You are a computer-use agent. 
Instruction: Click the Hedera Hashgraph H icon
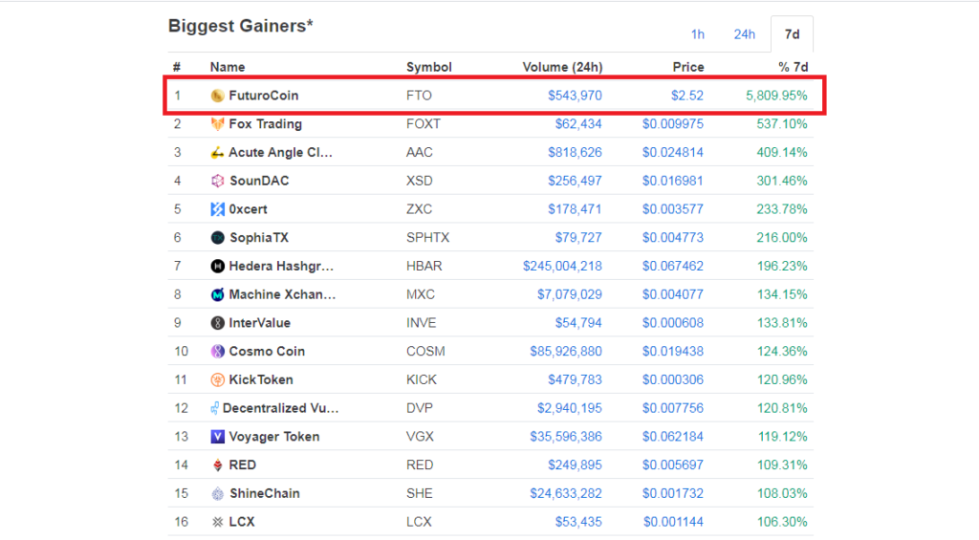tap(218, 267)
